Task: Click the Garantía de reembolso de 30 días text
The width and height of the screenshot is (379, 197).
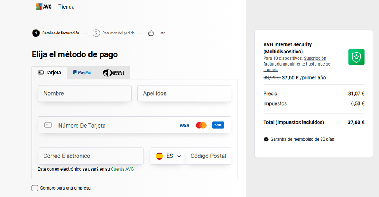Action: (x=302, y=139)
